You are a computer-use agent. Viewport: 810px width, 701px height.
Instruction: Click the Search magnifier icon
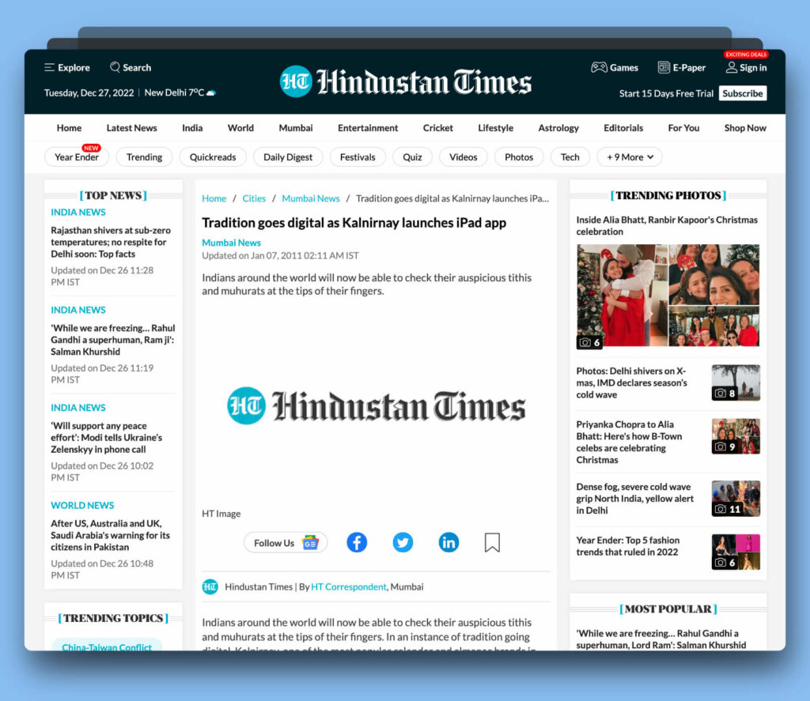115,67
